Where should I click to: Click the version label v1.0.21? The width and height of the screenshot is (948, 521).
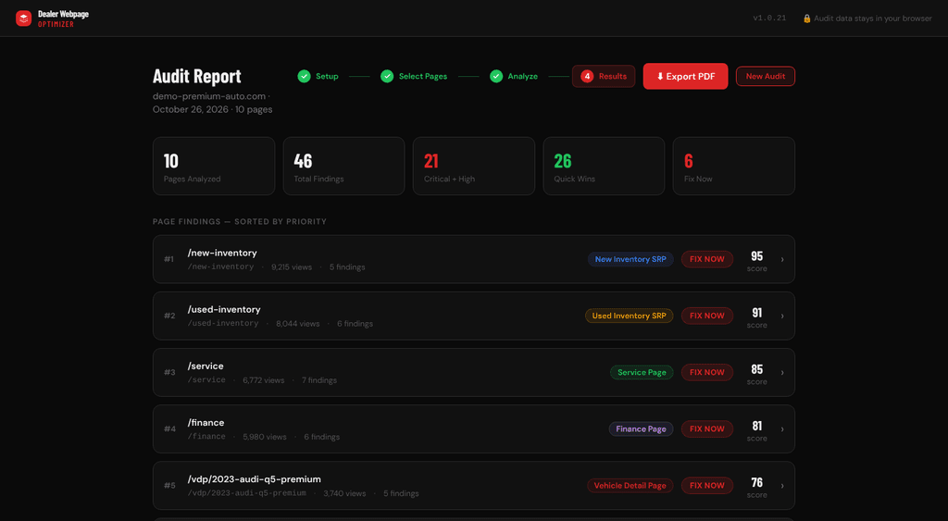(769, 19)
